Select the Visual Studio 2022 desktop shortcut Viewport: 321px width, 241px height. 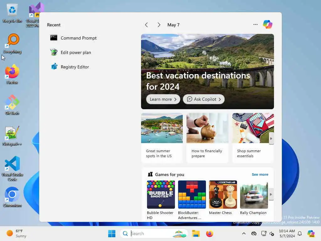point(33,15)
